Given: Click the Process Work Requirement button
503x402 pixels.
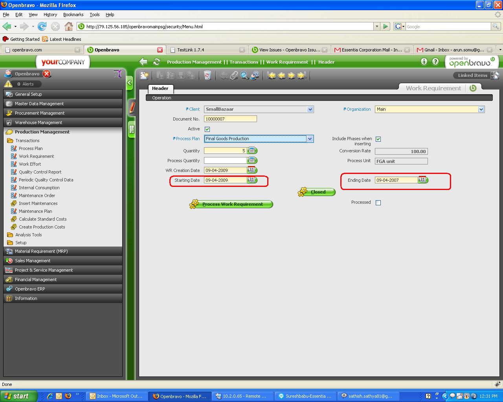Looking at the screenshot, I should (232, 204).
